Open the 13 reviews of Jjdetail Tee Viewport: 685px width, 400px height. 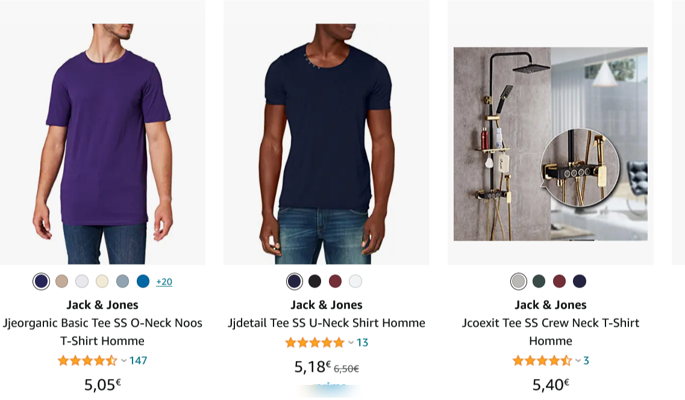[363, 343]
